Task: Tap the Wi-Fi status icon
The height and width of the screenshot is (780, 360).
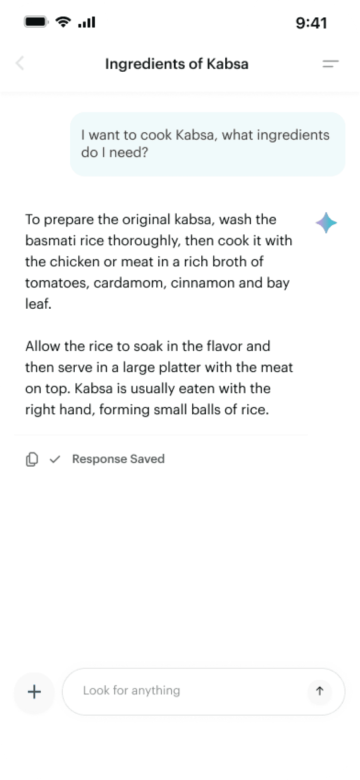Action: 63,22
